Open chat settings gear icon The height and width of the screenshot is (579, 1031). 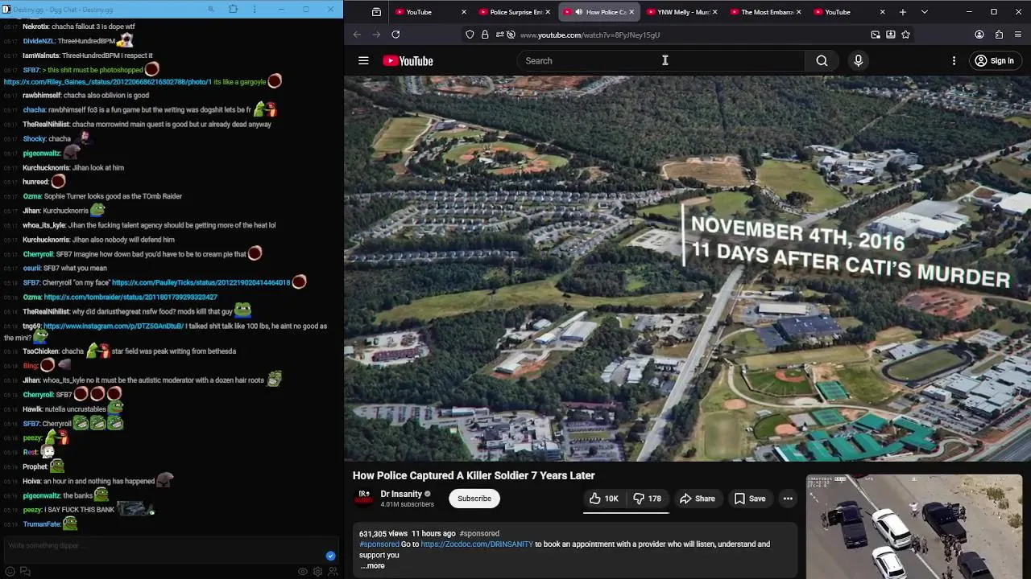coord(317,572)
